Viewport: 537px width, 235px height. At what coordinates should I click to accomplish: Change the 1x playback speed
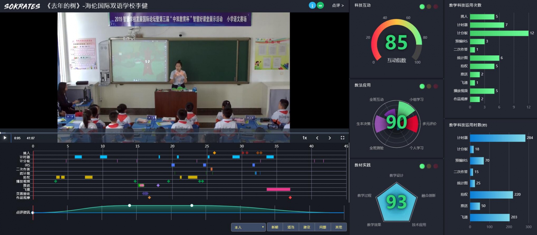coord(304,138)
